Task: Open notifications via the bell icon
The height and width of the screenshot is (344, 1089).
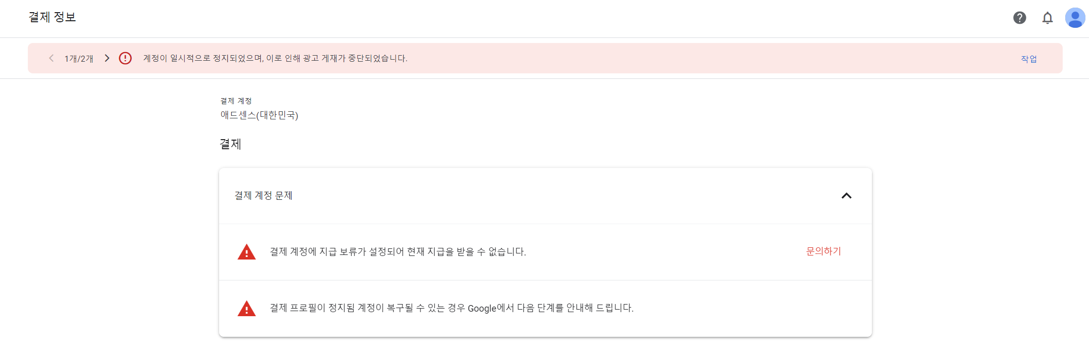Action: tap(1048, 18)
